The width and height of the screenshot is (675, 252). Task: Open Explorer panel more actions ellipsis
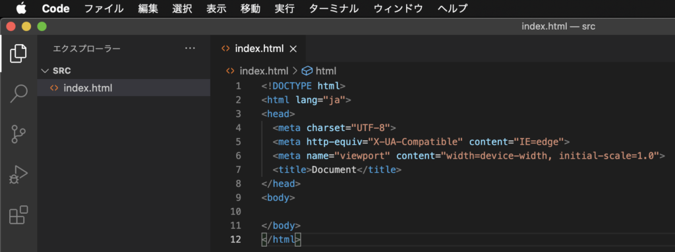tap(190, 49)
